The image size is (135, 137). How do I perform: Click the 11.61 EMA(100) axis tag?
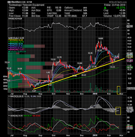(x=130, y=61)
